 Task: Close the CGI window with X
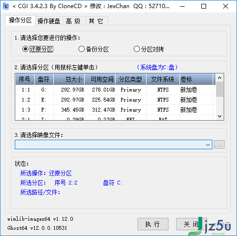click(226, 6)
